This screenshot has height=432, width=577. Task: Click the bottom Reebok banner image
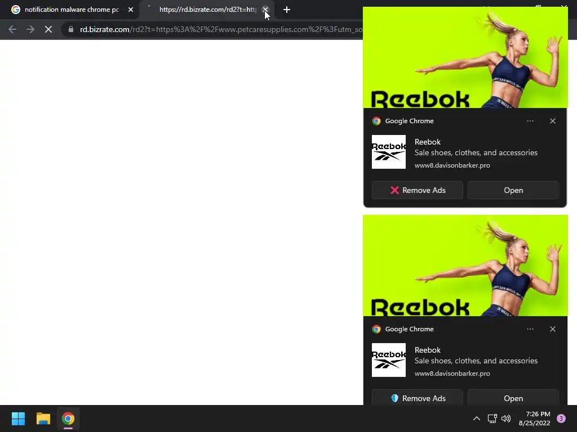(x=465, y=265)
